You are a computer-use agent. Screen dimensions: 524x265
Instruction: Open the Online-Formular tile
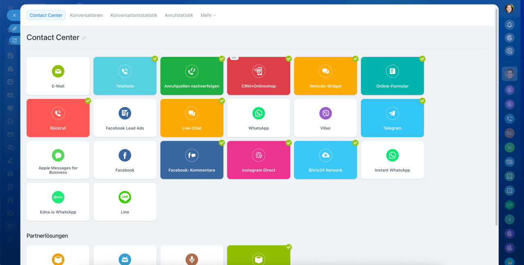click(392, 76)
